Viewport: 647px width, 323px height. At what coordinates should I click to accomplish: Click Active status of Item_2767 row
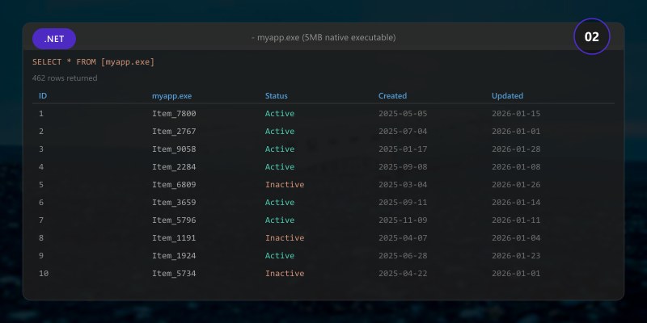tap(280, 131)
